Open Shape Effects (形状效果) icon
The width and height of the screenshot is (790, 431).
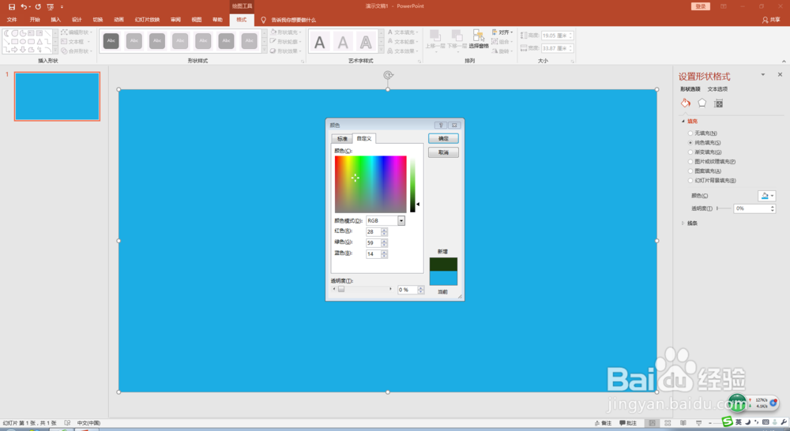[273, 51]
